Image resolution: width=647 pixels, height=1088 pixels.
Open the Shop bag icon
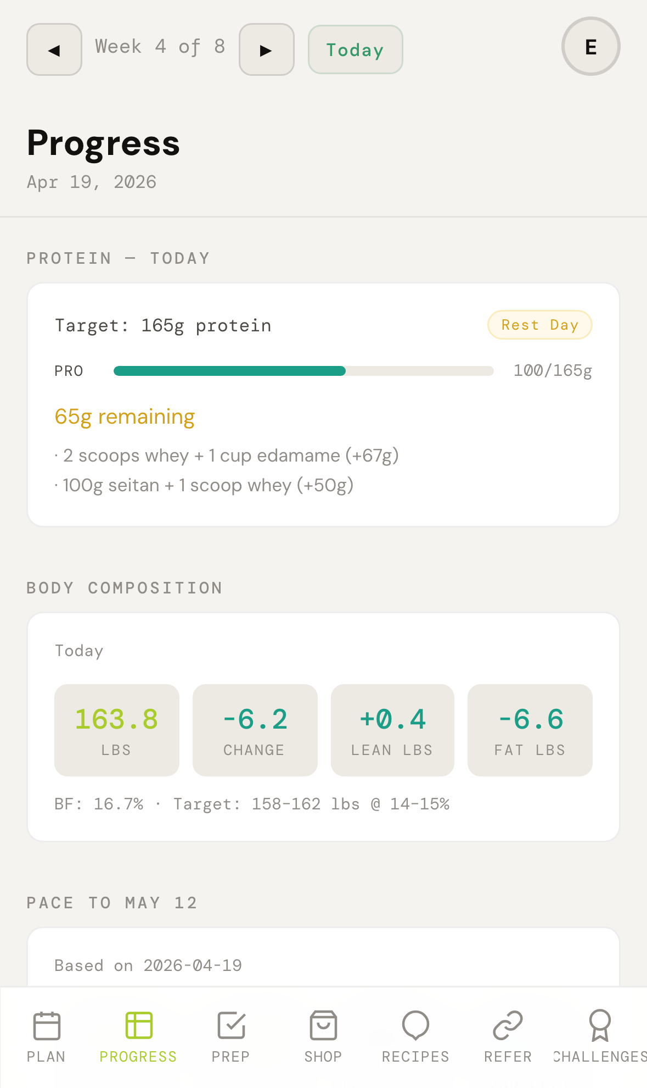click(323, 1025)
